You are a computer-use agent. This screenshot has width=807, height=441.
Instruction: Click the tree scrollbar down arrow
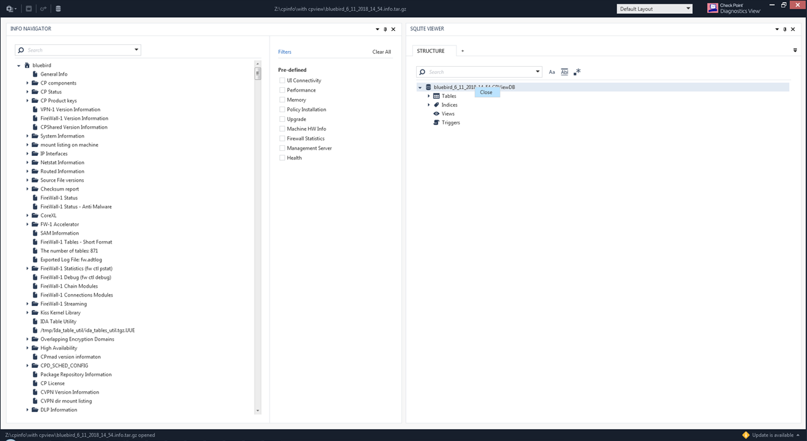(x=258, y=410)
